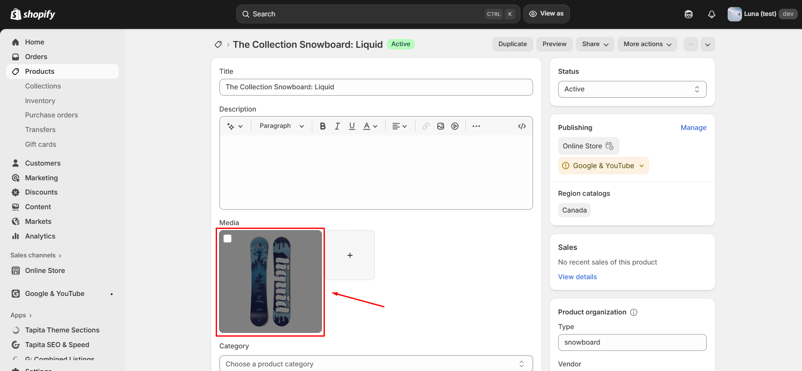Viewport: 802px width, 371px height.
Task: Switch description to HTML view
Action: 522,126
